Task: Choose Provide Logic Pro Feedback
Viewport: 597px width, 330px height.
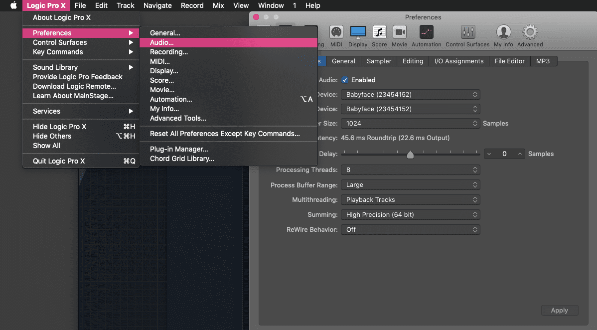Action: tap(81, 77)
